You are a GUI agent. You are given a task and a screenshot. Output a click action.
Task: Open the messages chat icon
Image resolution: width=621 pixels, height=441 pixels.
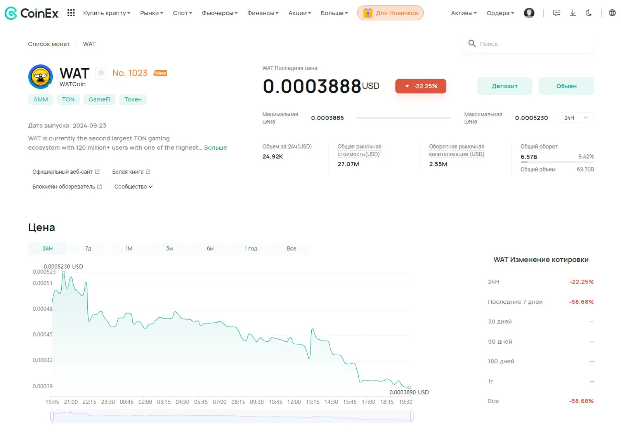(x=557, y=13)
